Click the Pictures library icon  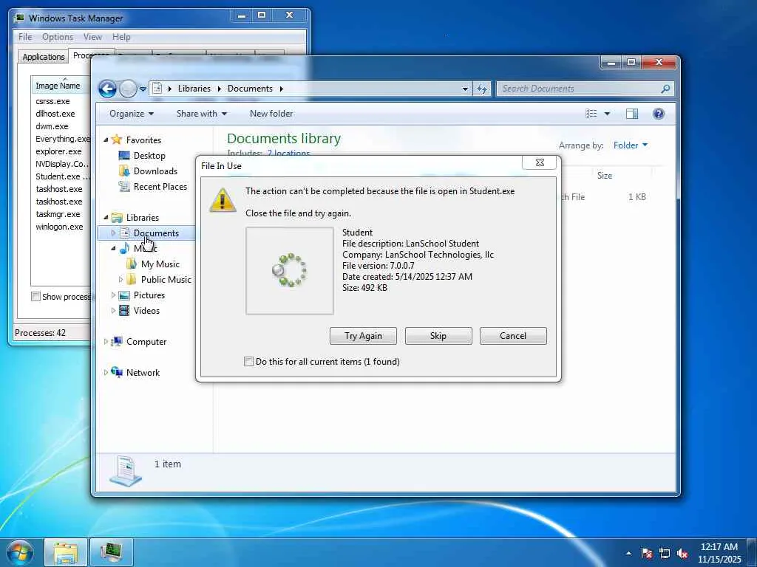tap(124, 295)
